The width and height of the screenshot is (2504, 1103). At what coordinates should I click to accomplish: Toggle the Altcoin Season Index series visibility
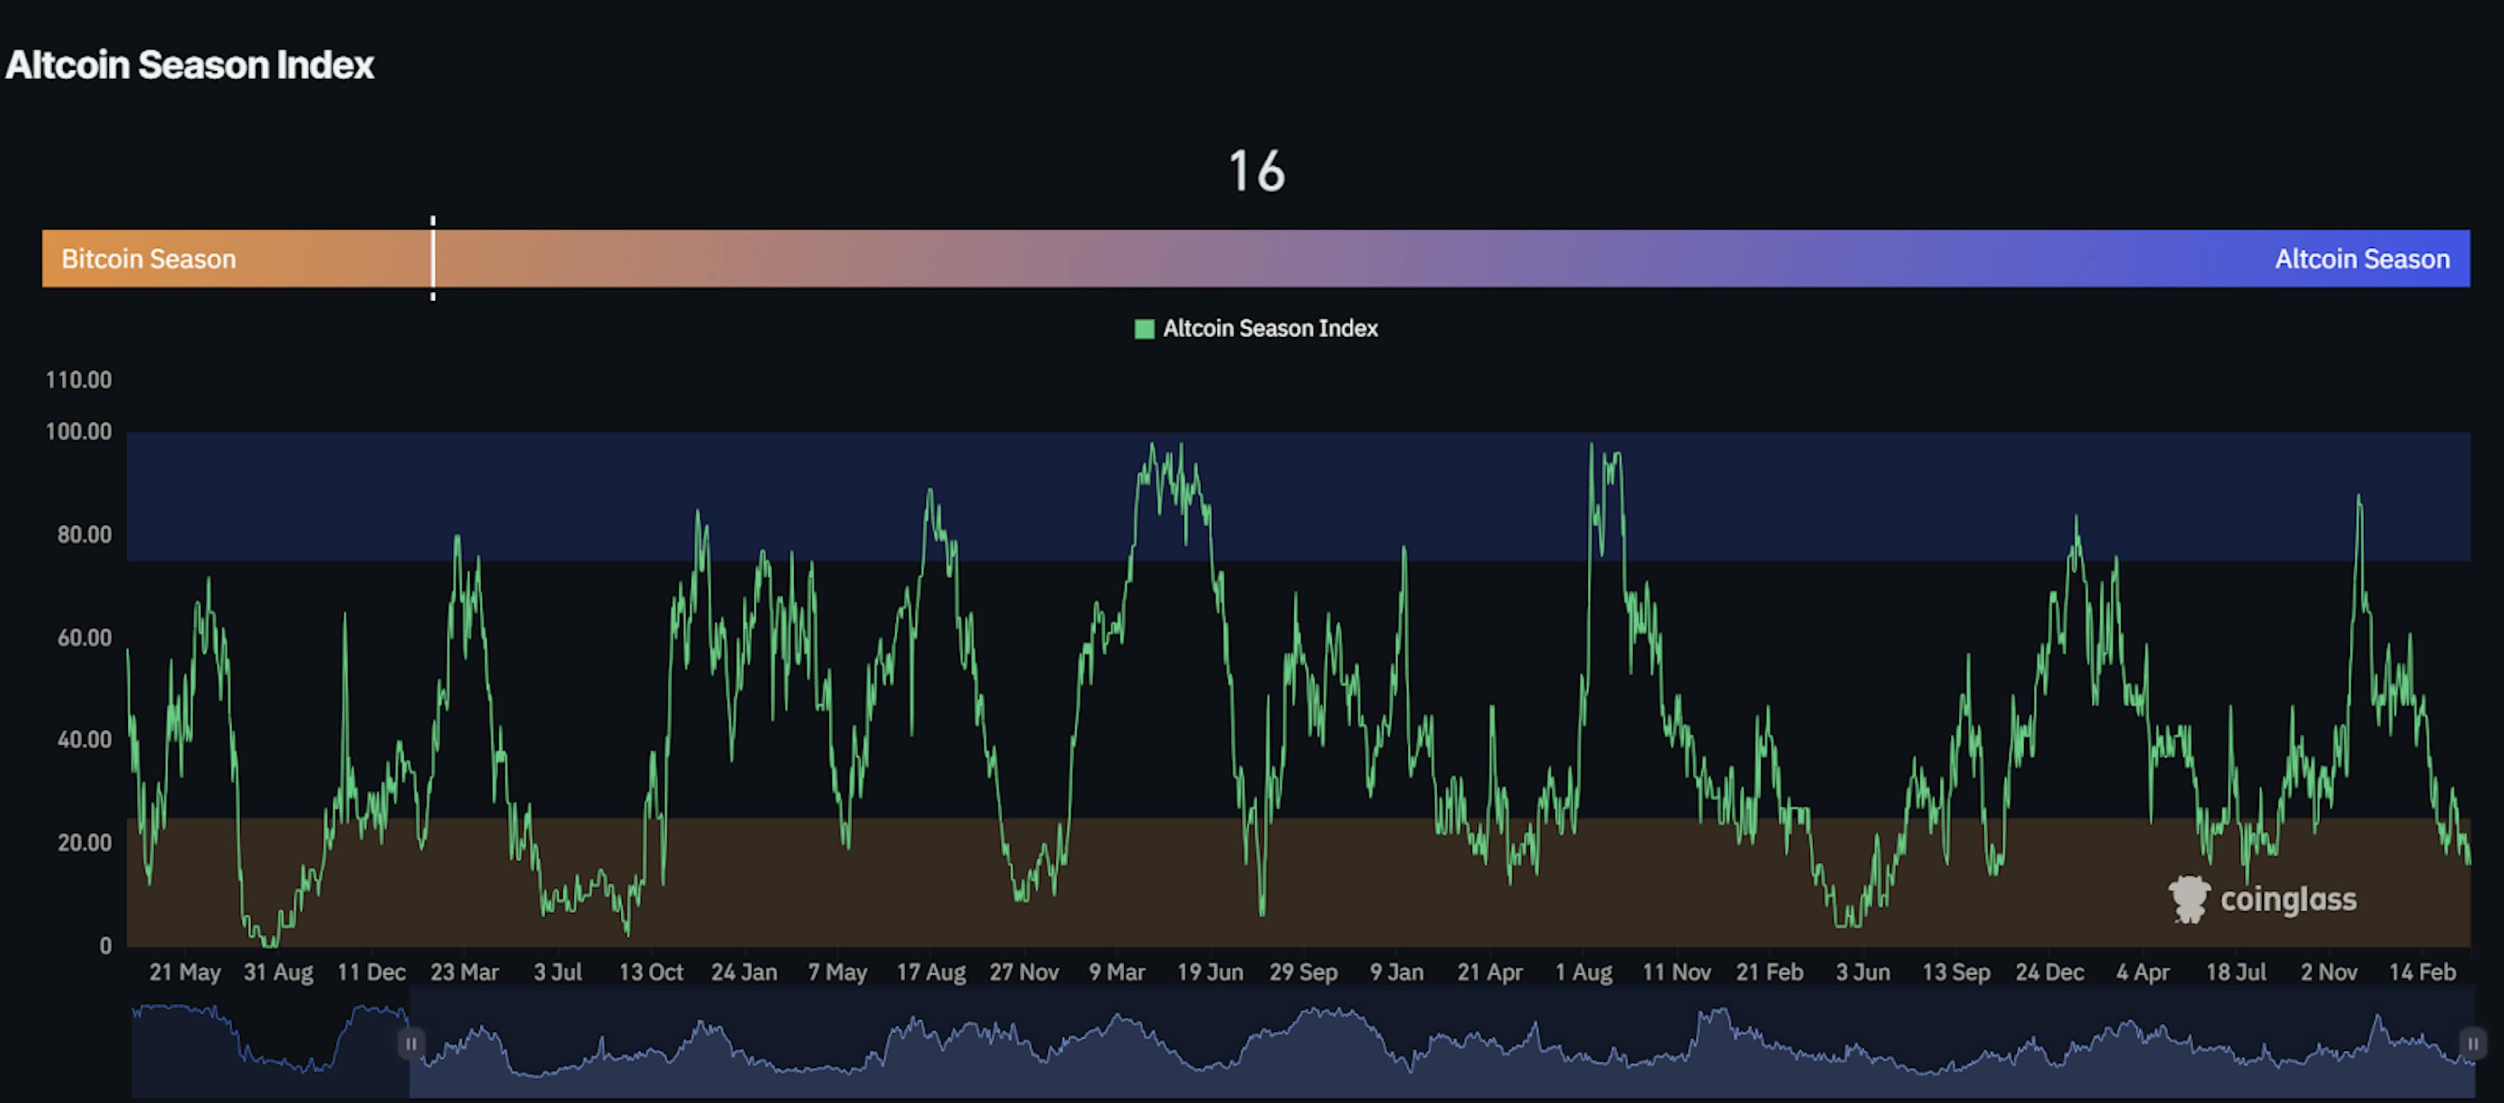tap(1256, 329)
